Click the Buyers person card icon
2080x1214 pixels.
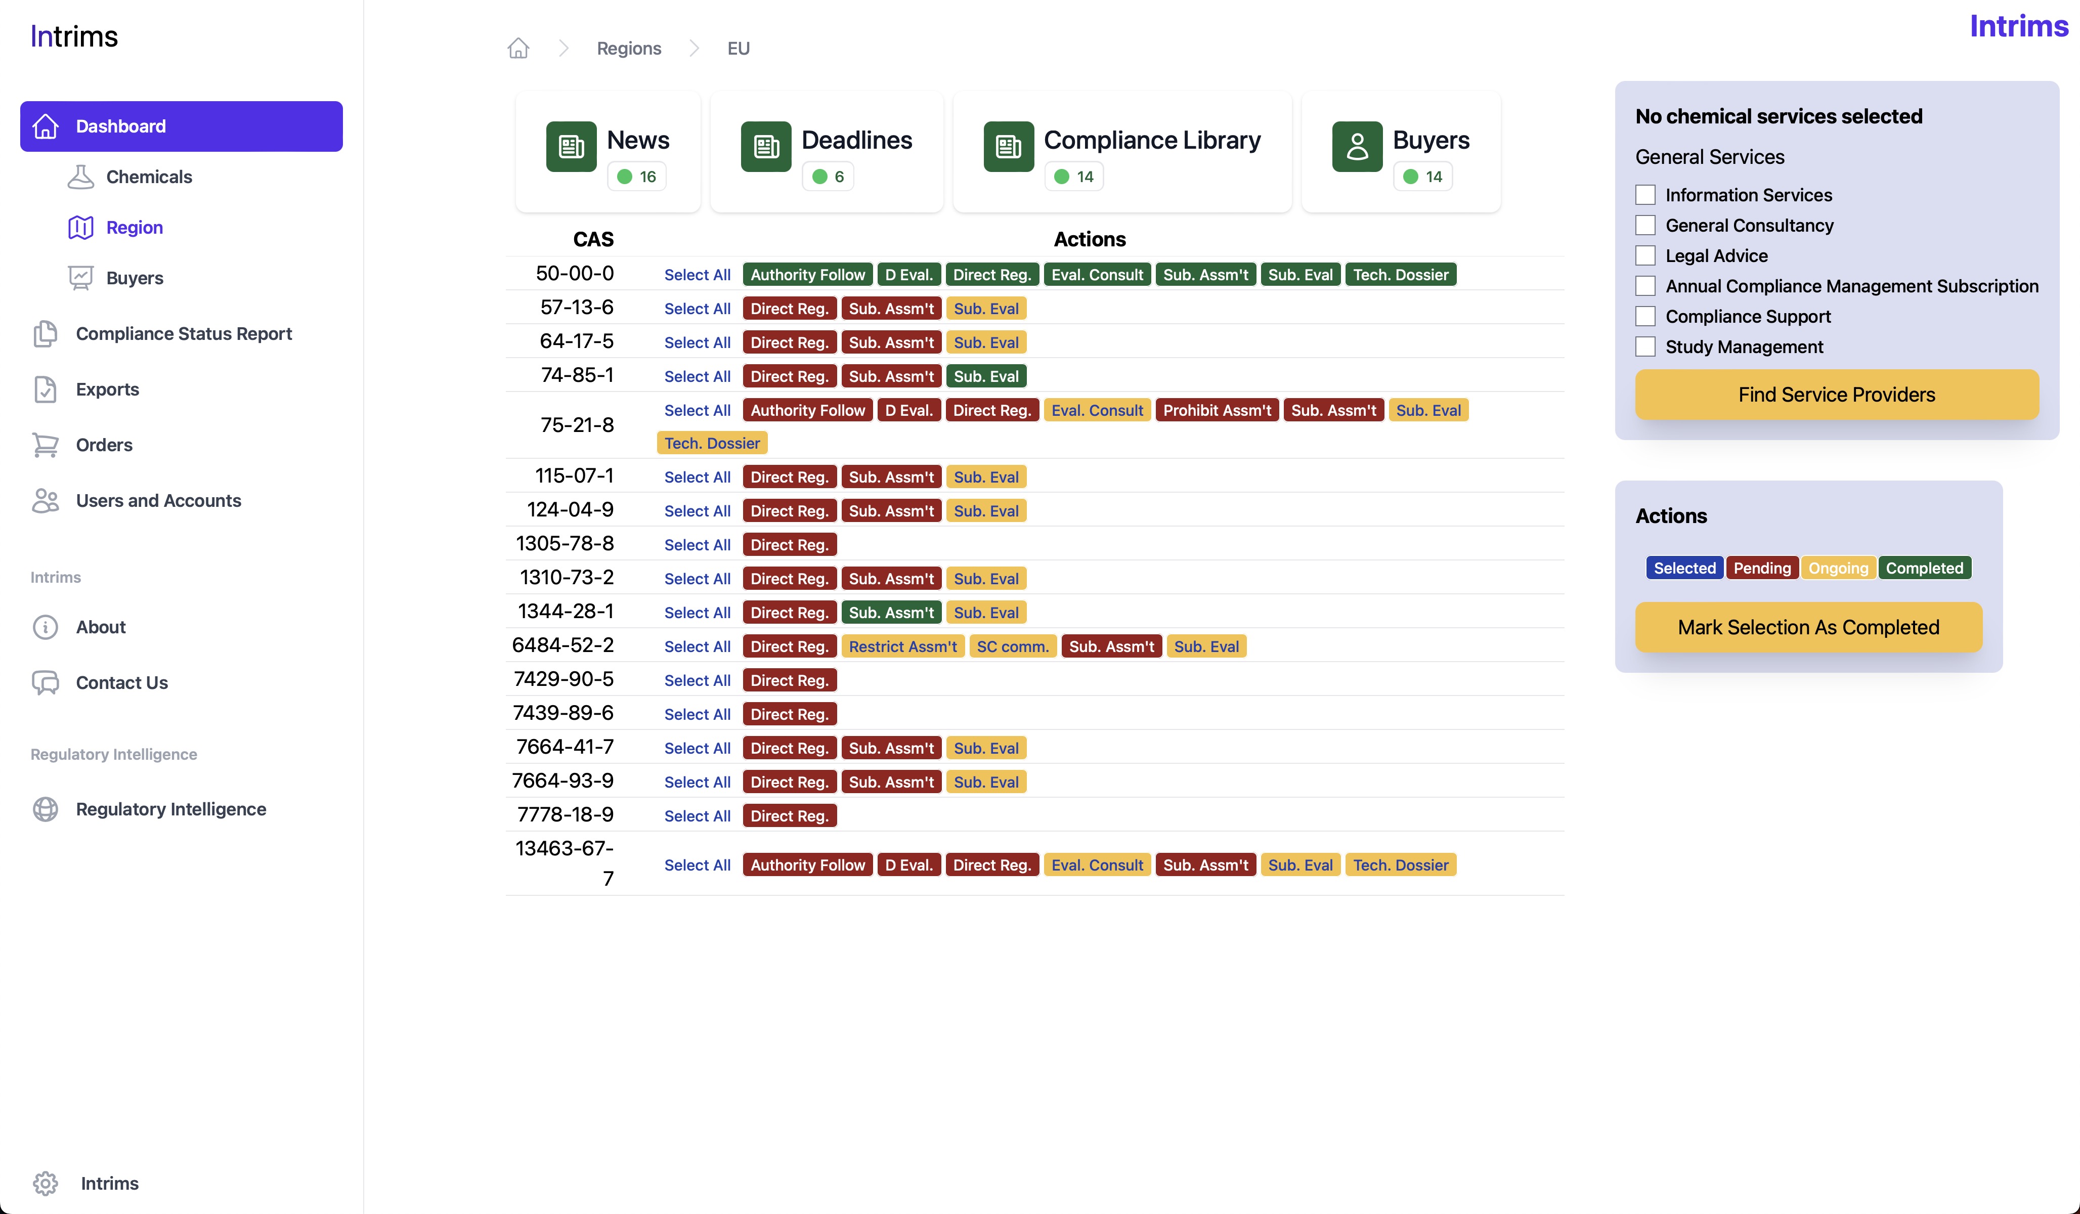click(x=1357, y=147)
